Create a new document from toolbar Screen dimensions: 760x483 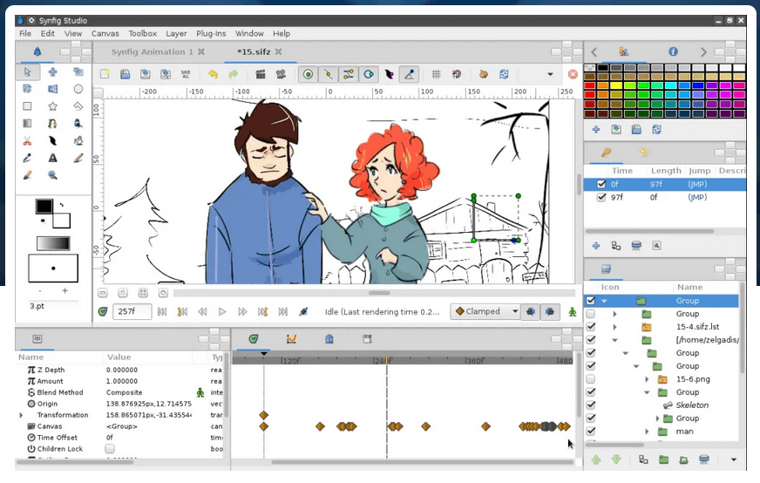(x=105, y=74)
